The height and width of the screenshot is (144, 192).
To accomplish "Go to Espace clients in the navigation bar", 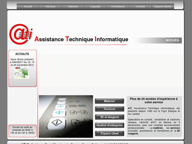I will (163, 7).
